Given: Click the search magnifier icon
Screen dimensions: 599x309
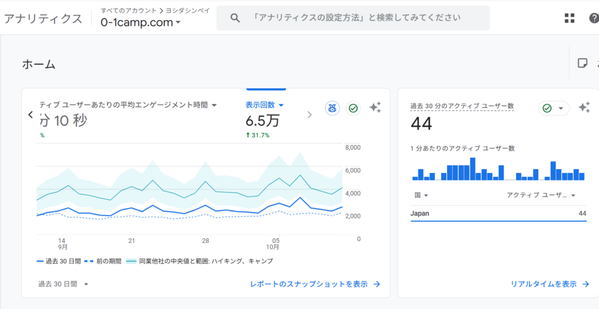Looking at the screenshot, I should 235,18.
